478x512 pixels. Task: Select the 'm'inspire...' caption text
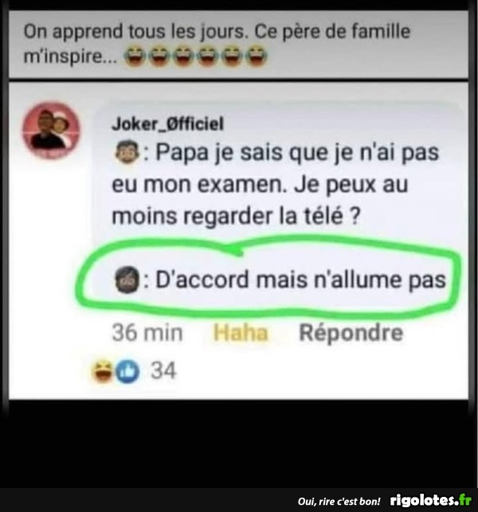[70, 57]
